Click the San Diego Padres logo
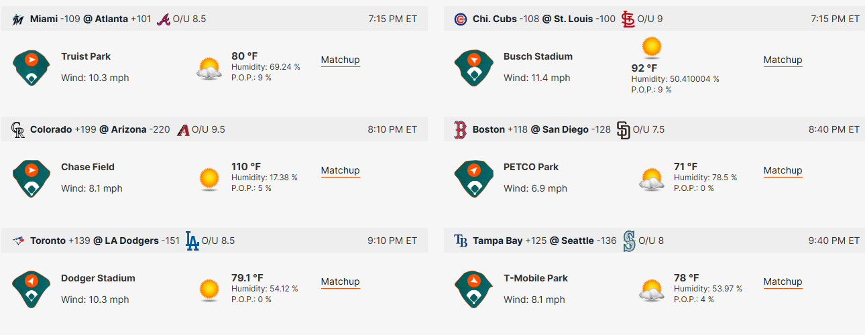The image size is (865, 335). (x=624, y=130)
